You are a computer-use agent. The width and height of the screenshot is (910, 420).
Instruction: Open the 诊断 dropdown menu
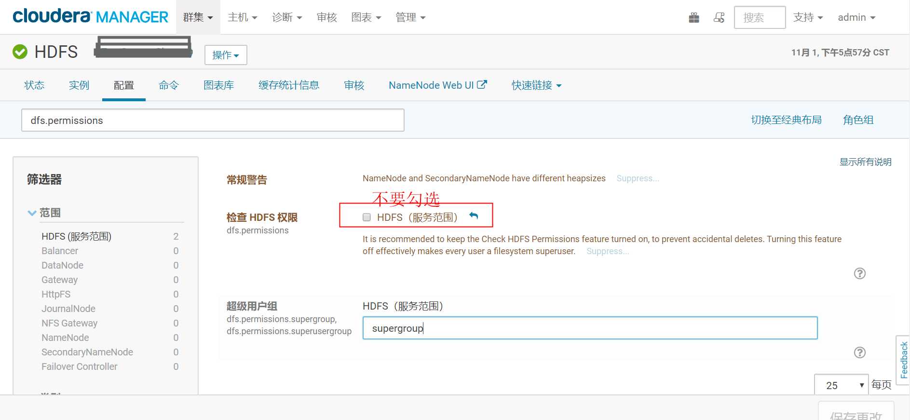click(x=287, y=17)
